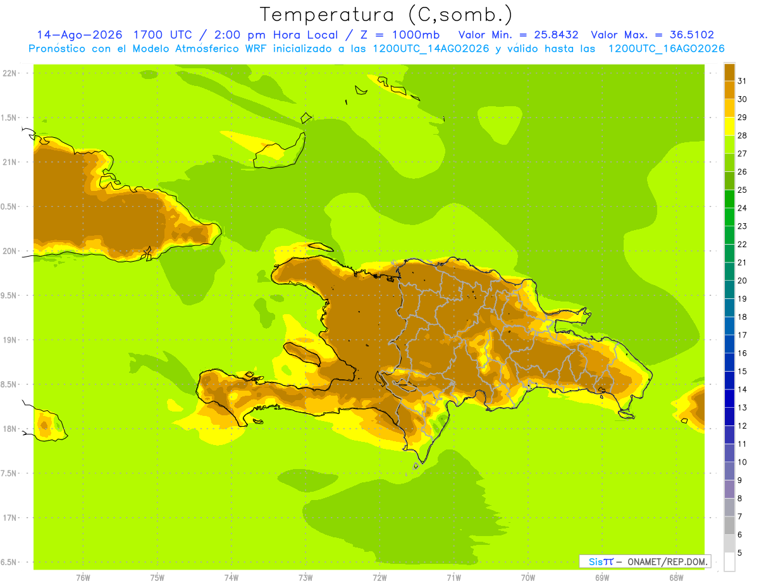Image resolution: width=759 pixels, height=586 pixels.
Task: Click the '19N' latitude axis label
Action: [9, 340]
